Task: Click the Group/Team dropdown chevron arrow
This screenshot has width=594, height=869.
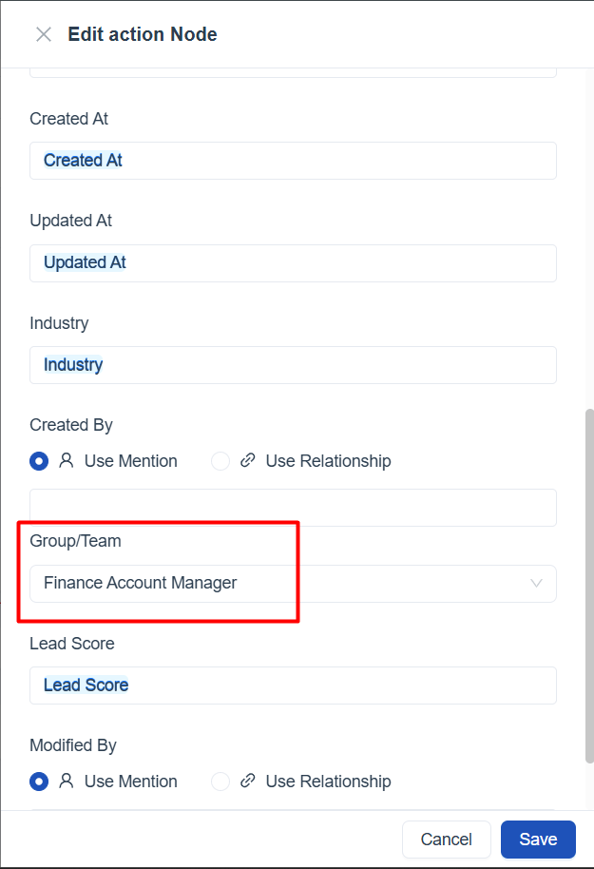Action: (536, 584)
